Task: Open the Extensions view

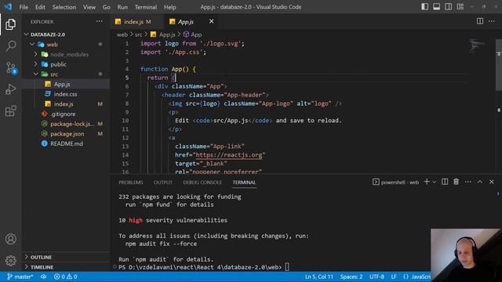Action: click(x=10, y=111)
